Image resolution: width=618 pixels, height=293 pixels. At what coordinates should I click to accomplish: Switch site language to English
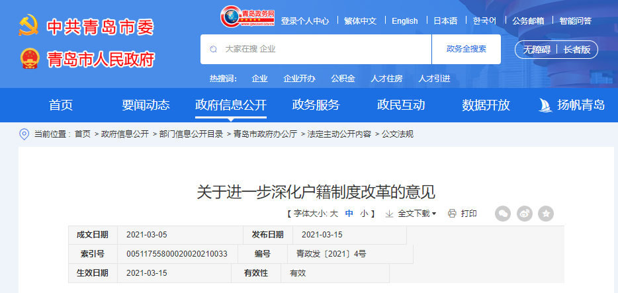tap(404, 21)
